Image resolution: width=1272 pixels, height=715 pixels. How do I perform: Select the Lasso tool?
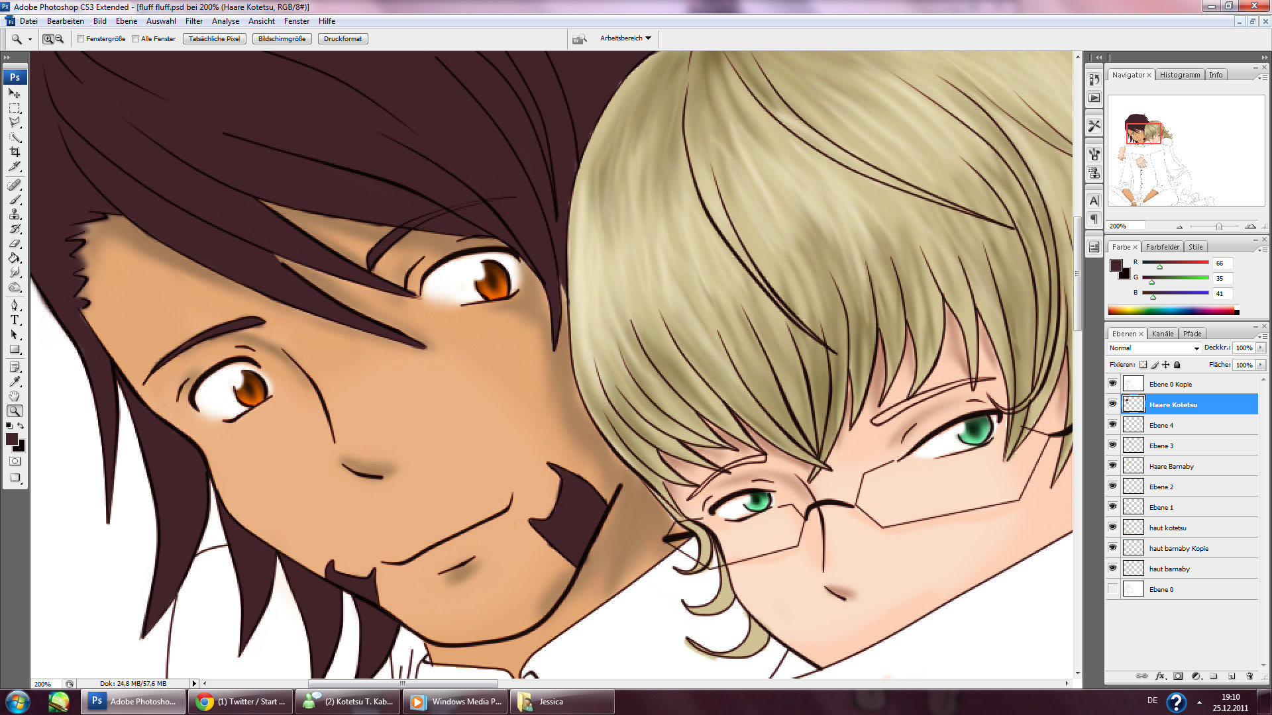click(15, 122)
